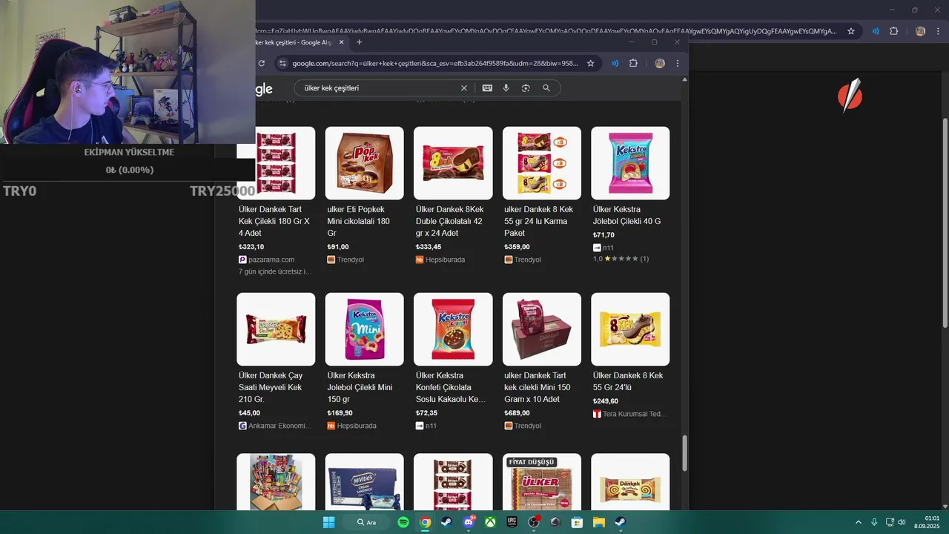Screen dimensions: 949x534
Task: Start voice search with microphone icon
Action: click(x=506, y=88)
